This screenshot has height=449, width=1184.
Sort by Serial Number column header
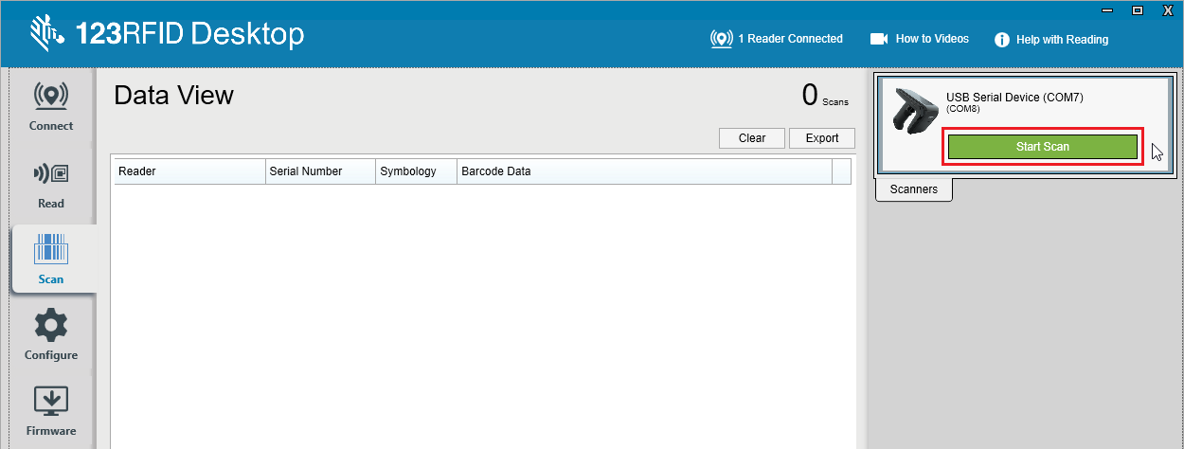point(320,171)
